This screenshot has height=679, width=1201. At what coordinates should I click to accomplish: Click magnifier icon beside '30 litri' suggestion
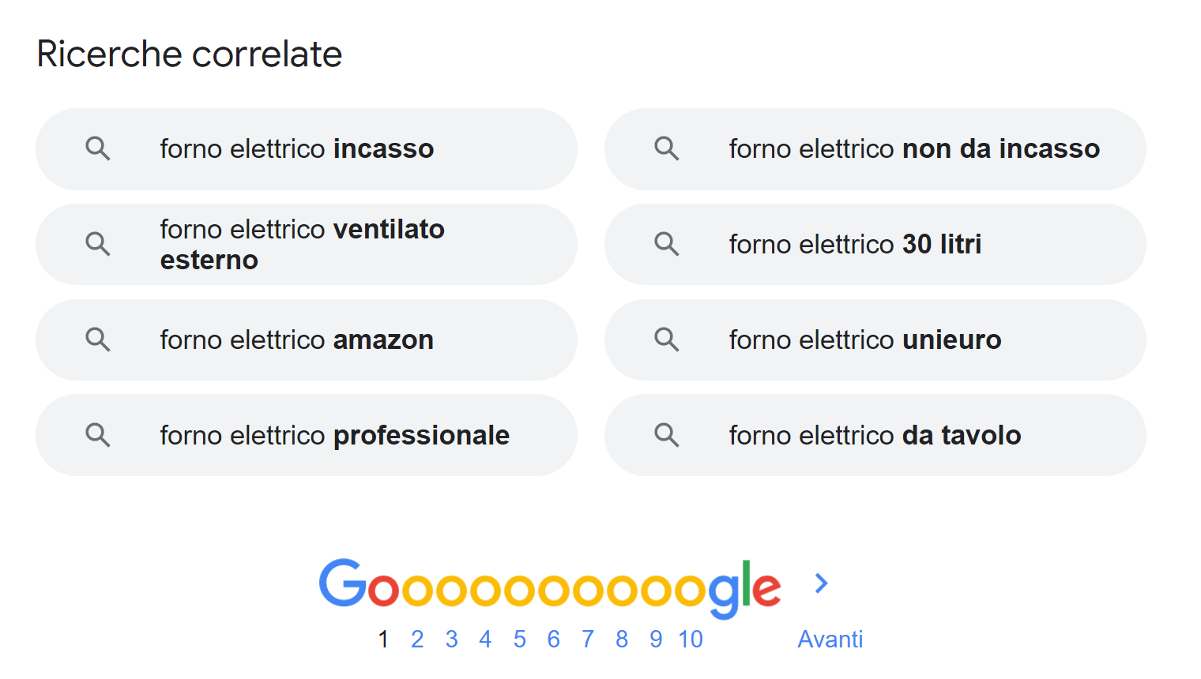[667, 244]
